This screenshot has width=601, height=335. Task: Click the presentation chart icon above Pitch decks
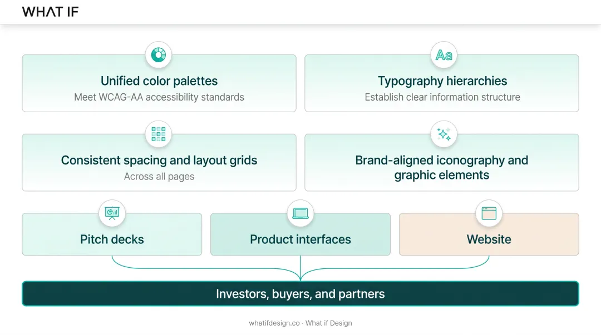112,213
